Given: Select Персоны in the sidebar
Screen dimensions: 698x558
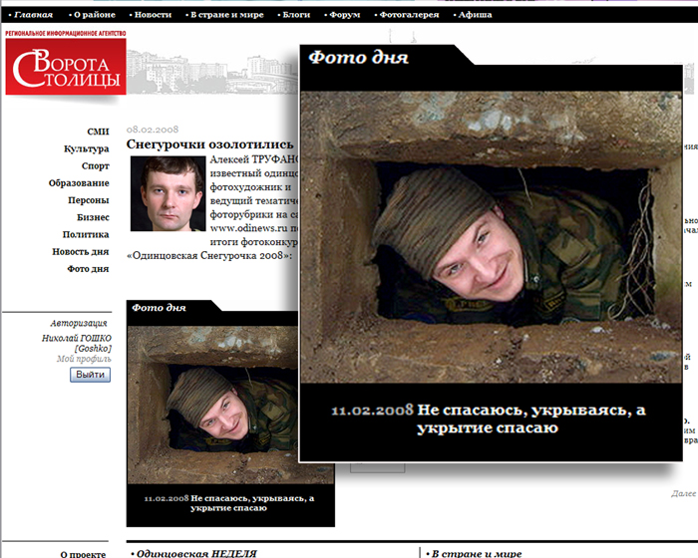Looking at the screenshot, I should (89, 200).
